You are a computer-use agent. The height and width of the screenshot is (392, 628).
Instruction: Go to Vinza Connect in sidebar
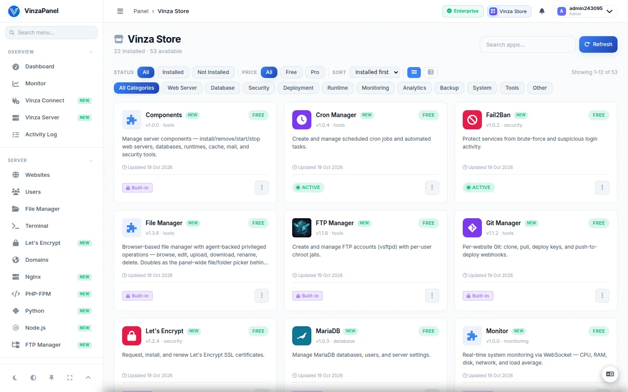pos(51,101)
